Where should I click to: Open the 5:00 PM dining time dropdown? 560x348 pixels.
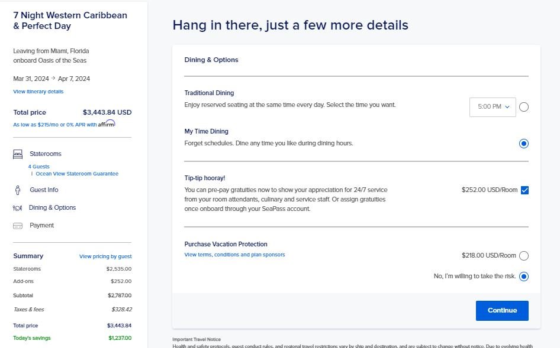(x=493, y=107)
